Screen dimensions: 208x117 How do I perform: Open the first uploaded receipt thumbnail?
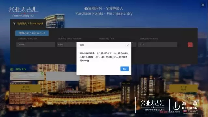(27, 76)
